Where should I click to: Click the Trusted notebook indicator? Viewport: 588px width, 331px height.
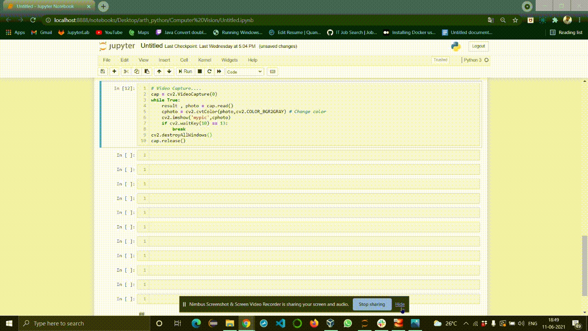441,60
